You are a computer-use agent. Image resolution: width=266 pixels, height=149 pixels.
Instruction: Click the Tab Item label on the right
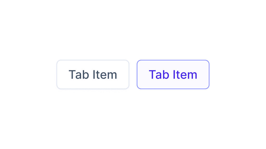click(173, 74)
